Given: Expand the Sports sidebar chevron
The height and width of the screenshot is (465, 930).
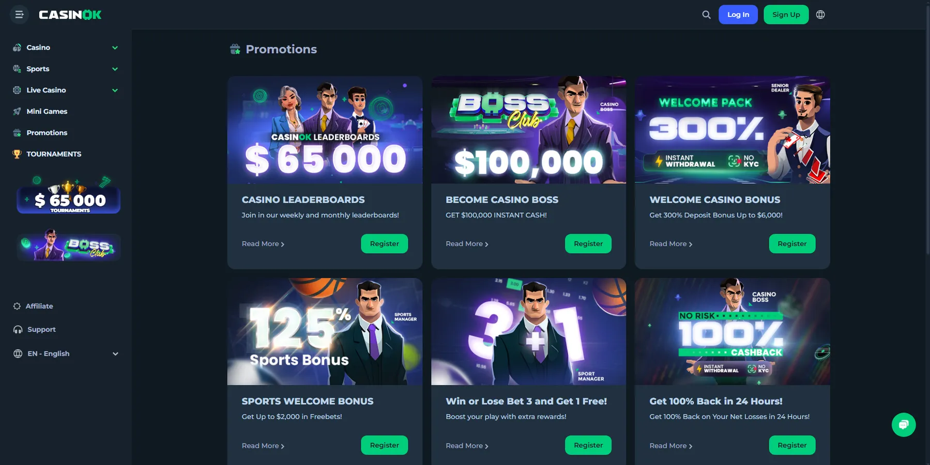Looking at the screenshot, I should (115, 69).
